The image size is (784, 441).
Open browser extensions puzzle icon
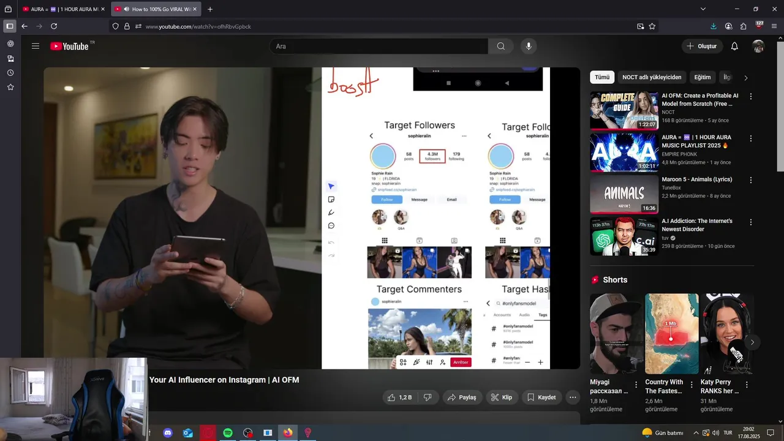click(744, 26)
